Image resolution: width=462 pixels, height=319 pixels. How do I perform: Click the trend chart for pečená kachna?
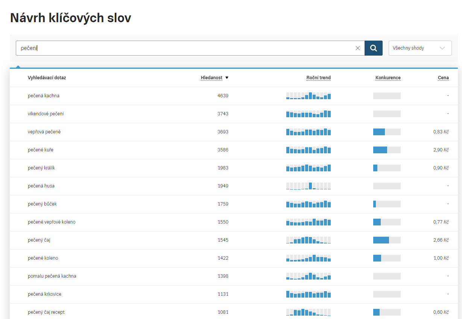309,96
